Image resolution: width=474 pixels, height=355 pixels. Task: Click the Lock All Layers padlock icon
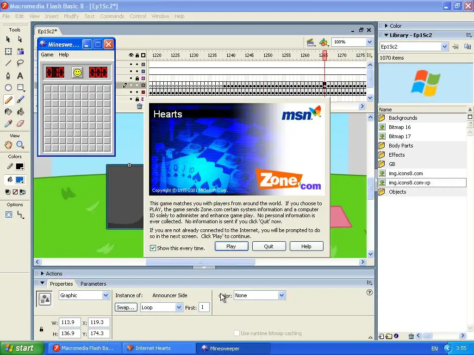pos(137,55)
